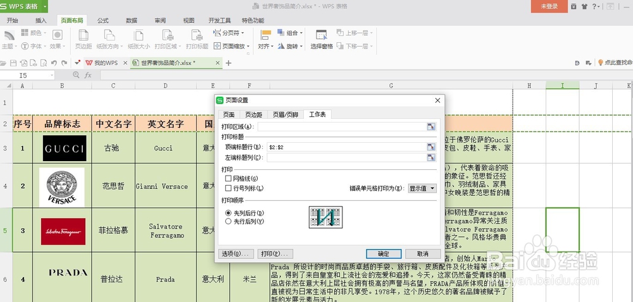Click the 顶端标题行 field showing $2:$2
The width and height of the screenshot is (633, 302).
tap(346, 147)
